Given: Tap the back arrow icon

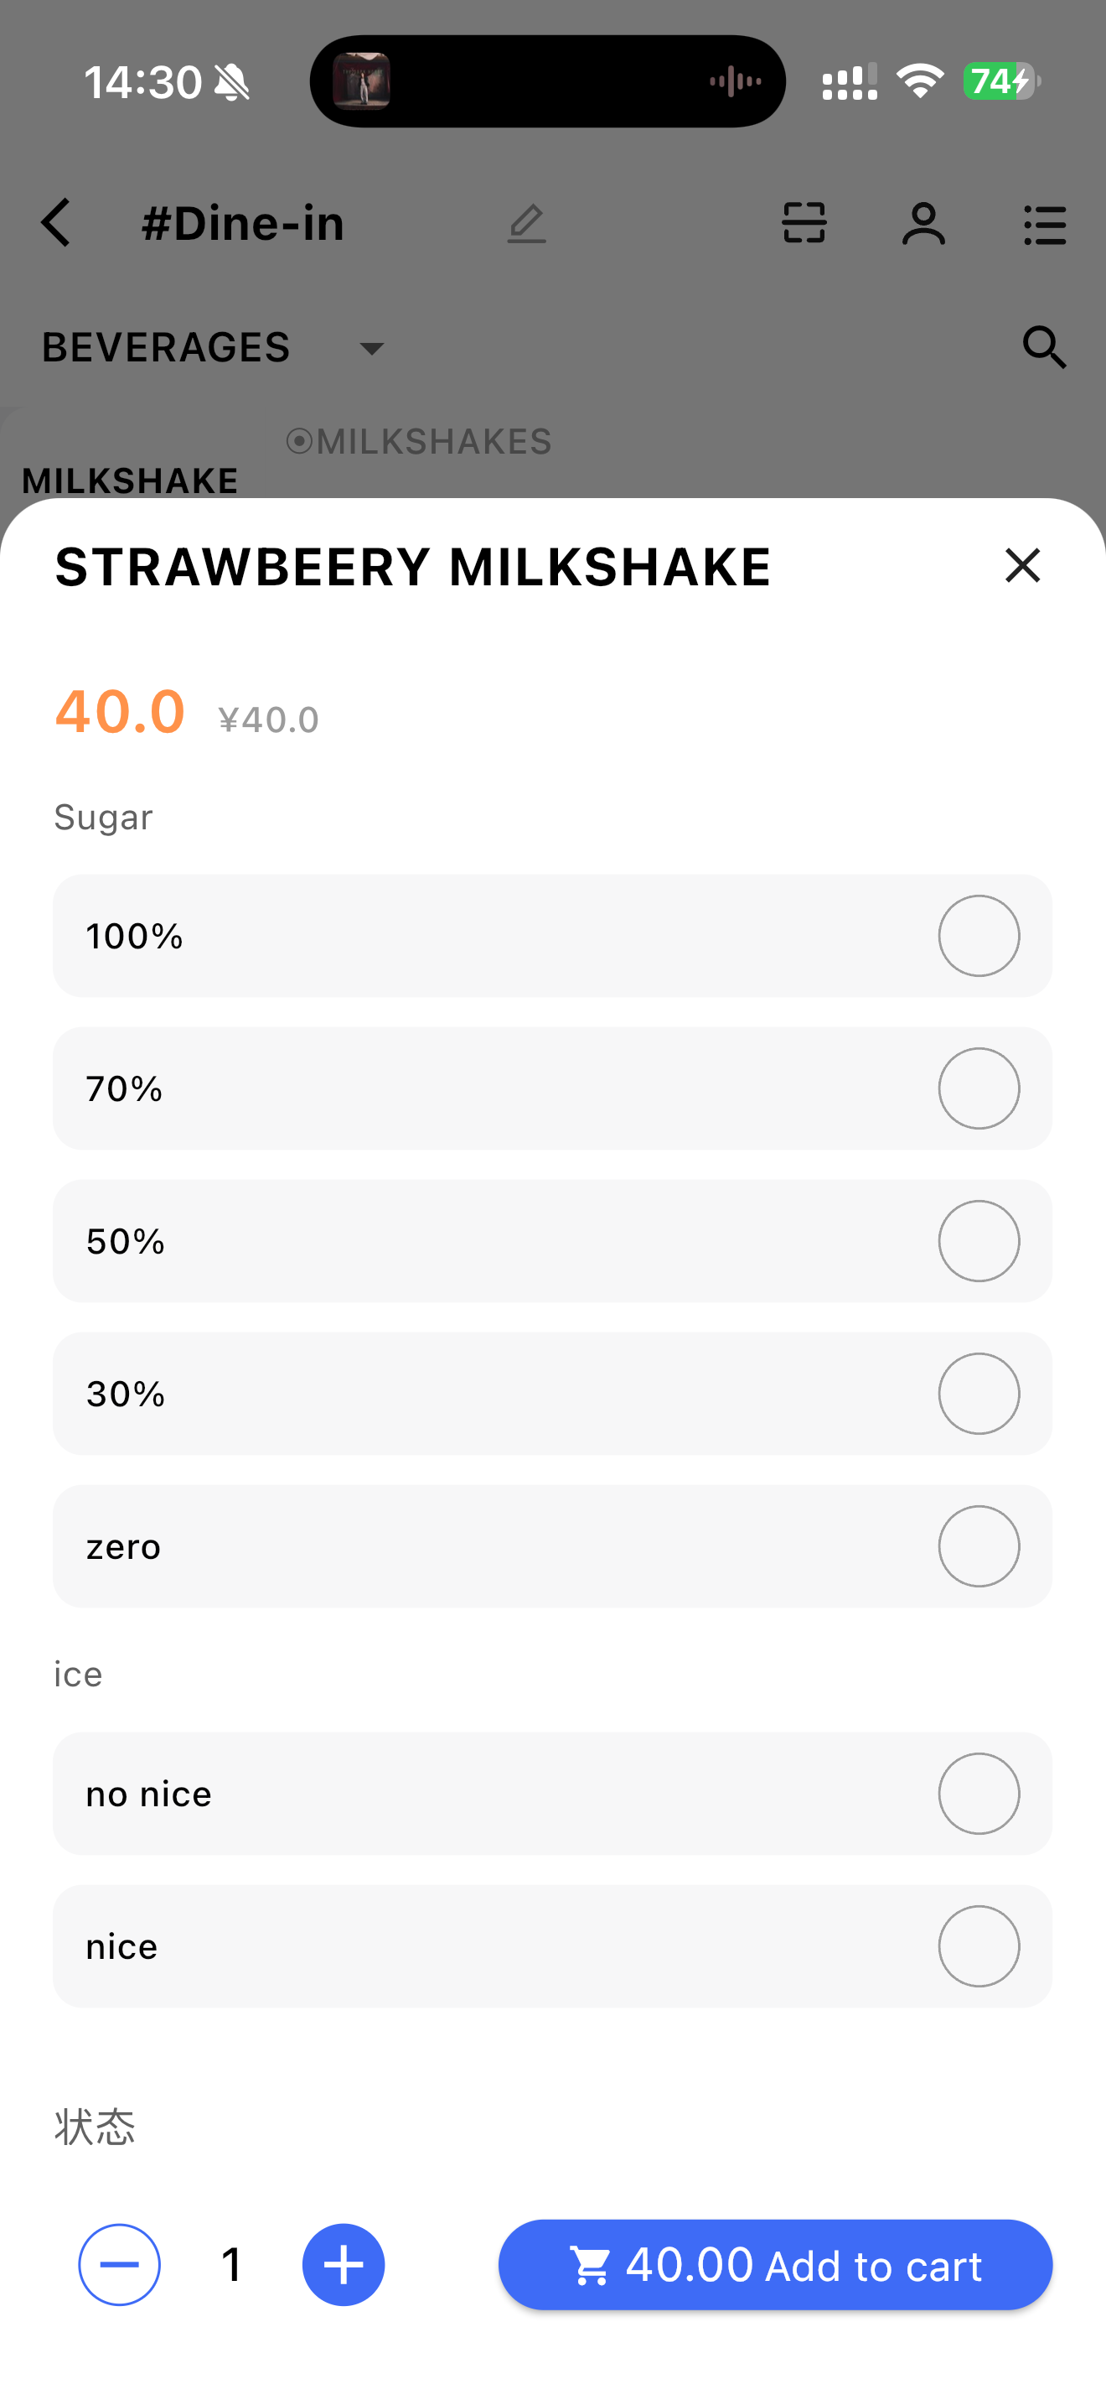Looking at the screenshot, I should 56,223.
